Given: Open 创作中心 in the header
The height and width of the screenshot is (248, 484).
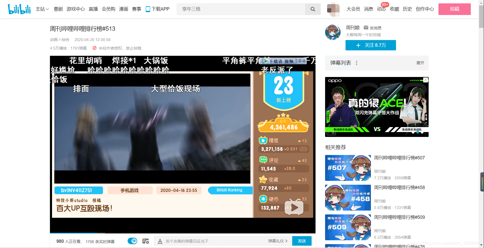Looking at the screenshot, I should [425, 9].
